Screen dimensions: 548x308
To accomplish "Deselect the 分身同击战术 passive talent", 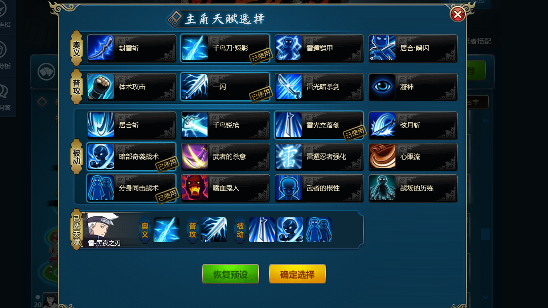I will click(131, 188).
